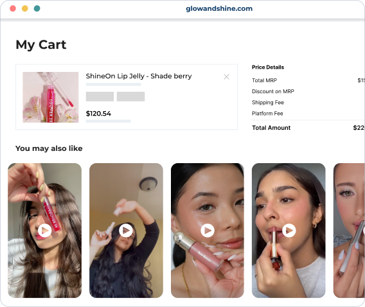
Task: Open the ShineOn Lip Jelly product image
Action: pyautogui.click(x=51, y=97)
